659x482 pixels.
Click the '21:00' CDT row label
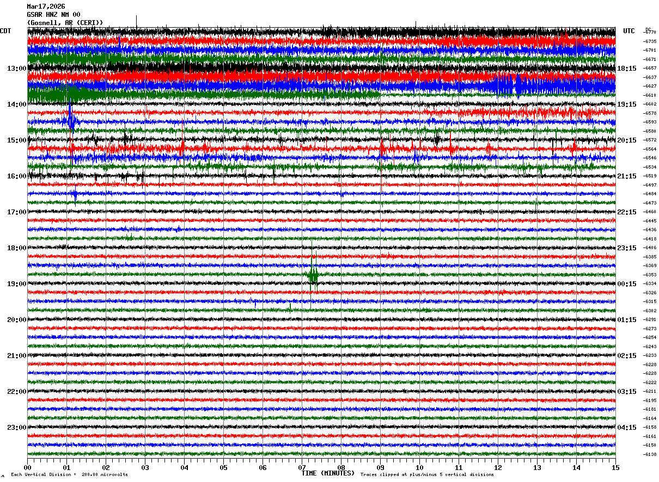[17, 356]
